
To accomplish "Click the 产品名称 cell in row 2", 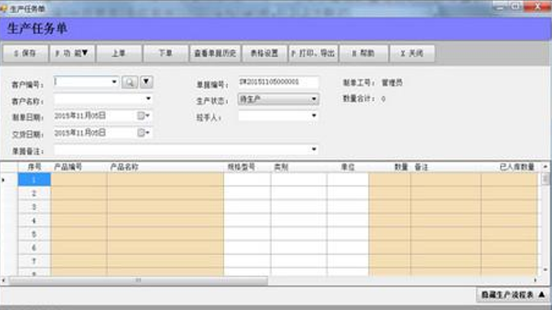I will [165, 193].
